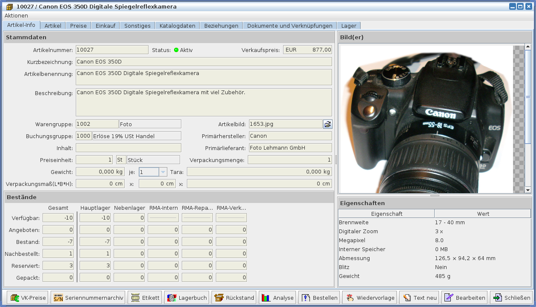Viewport: 536px width, 307px height.
Task: Create new text with Text neu
Action: (x=419, y=298)
